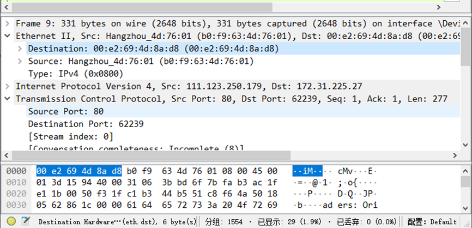Image resolution: width=472 pixels, height=228 pixels.
Task: Click hex offset row 0030
Action: [x=16, y=205]
